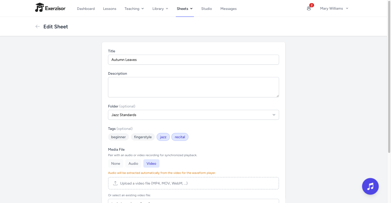Toggle the beginner tag
Screen dimensions: 391x203
(118, 137)
